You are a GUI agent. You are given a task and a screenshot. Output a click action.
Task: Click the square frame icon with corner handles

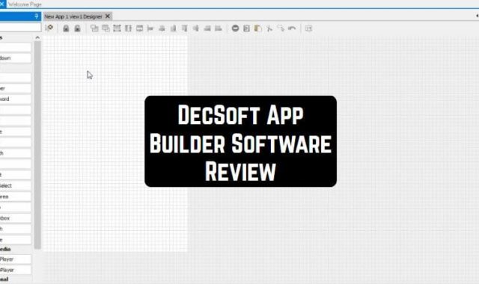tap(117, 28)
